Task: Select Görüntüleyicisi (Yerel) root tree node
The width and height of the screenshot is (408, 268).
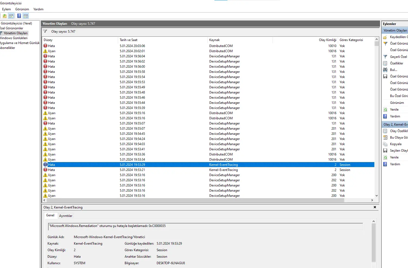Action: point(16,23)
